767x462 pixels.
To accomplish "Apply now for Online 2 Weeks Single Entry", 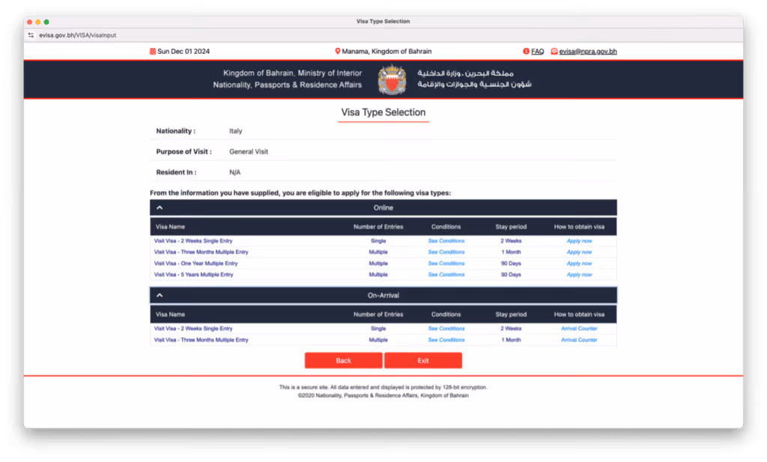I will [x=579, y=241].
